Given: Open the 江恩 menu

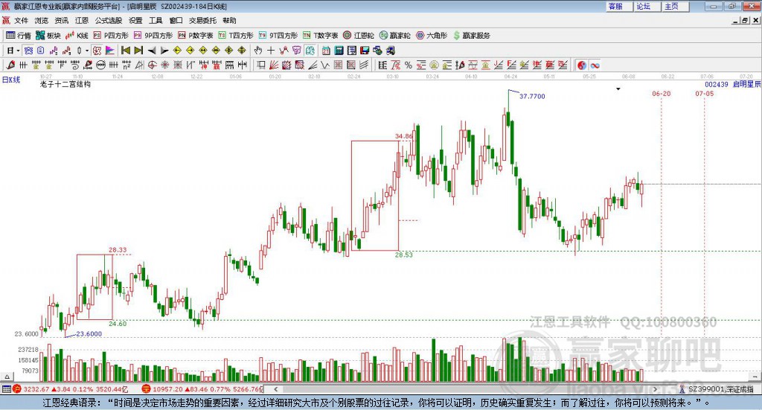Looking at the screenshot, I should pyautogui.click(x=82, y=20).
